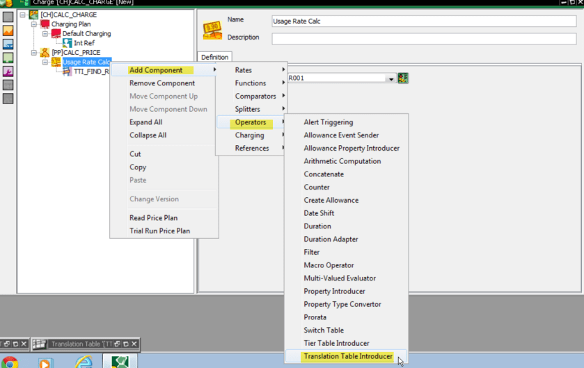This screenshot has height=368, width=584.
Task: Select Allowance Event Sender operator
Action: (x=347, y=135)
